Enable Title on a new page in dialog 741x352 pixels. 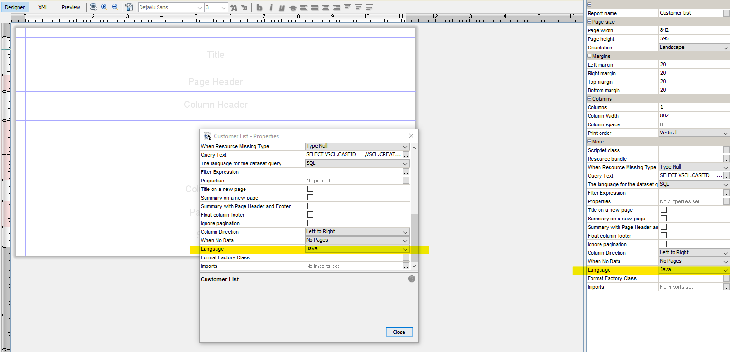pos(310,189)
